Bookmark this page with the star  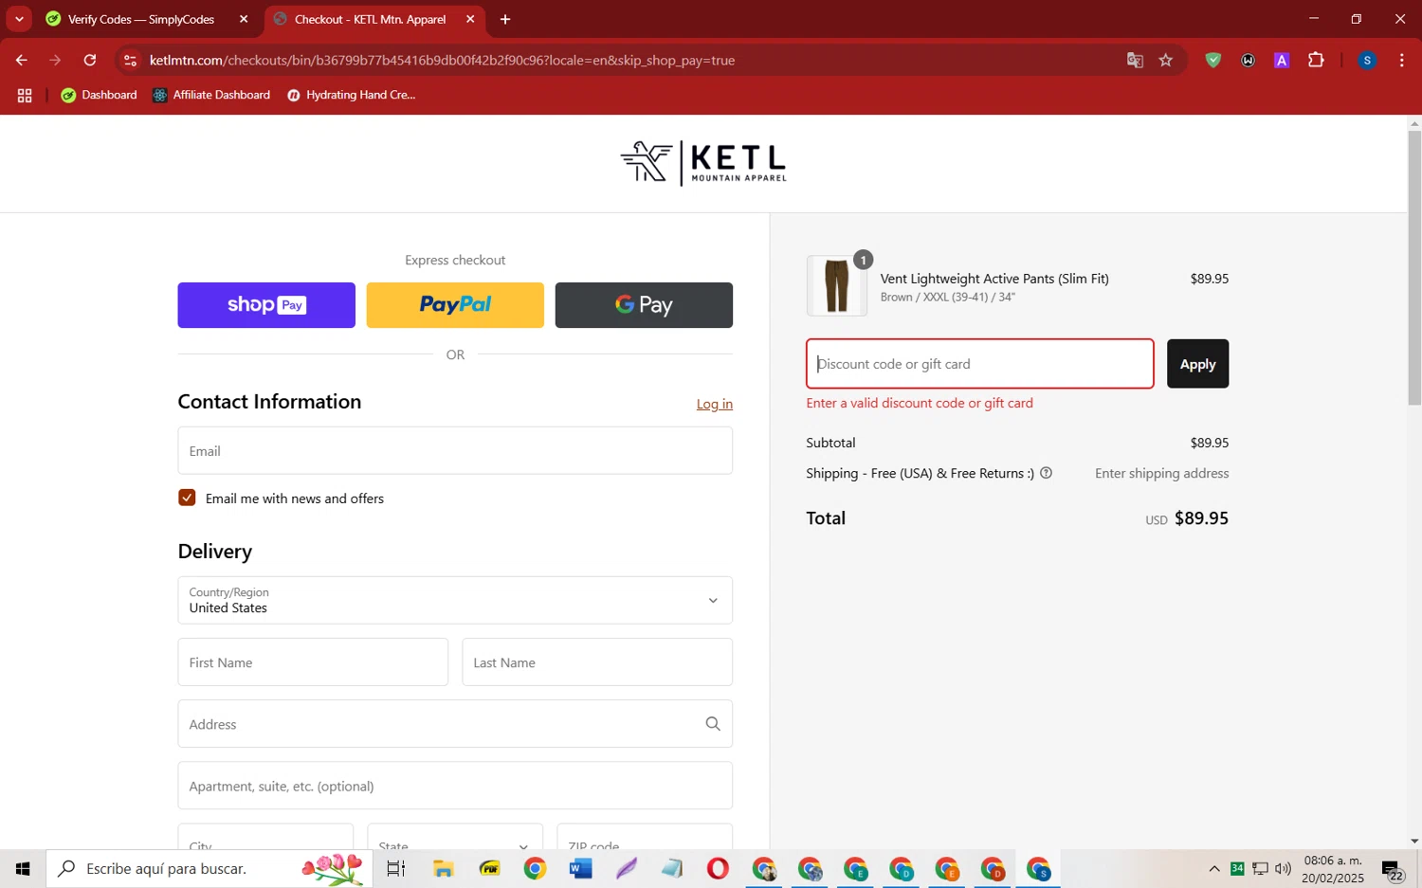pos(1166,60)
